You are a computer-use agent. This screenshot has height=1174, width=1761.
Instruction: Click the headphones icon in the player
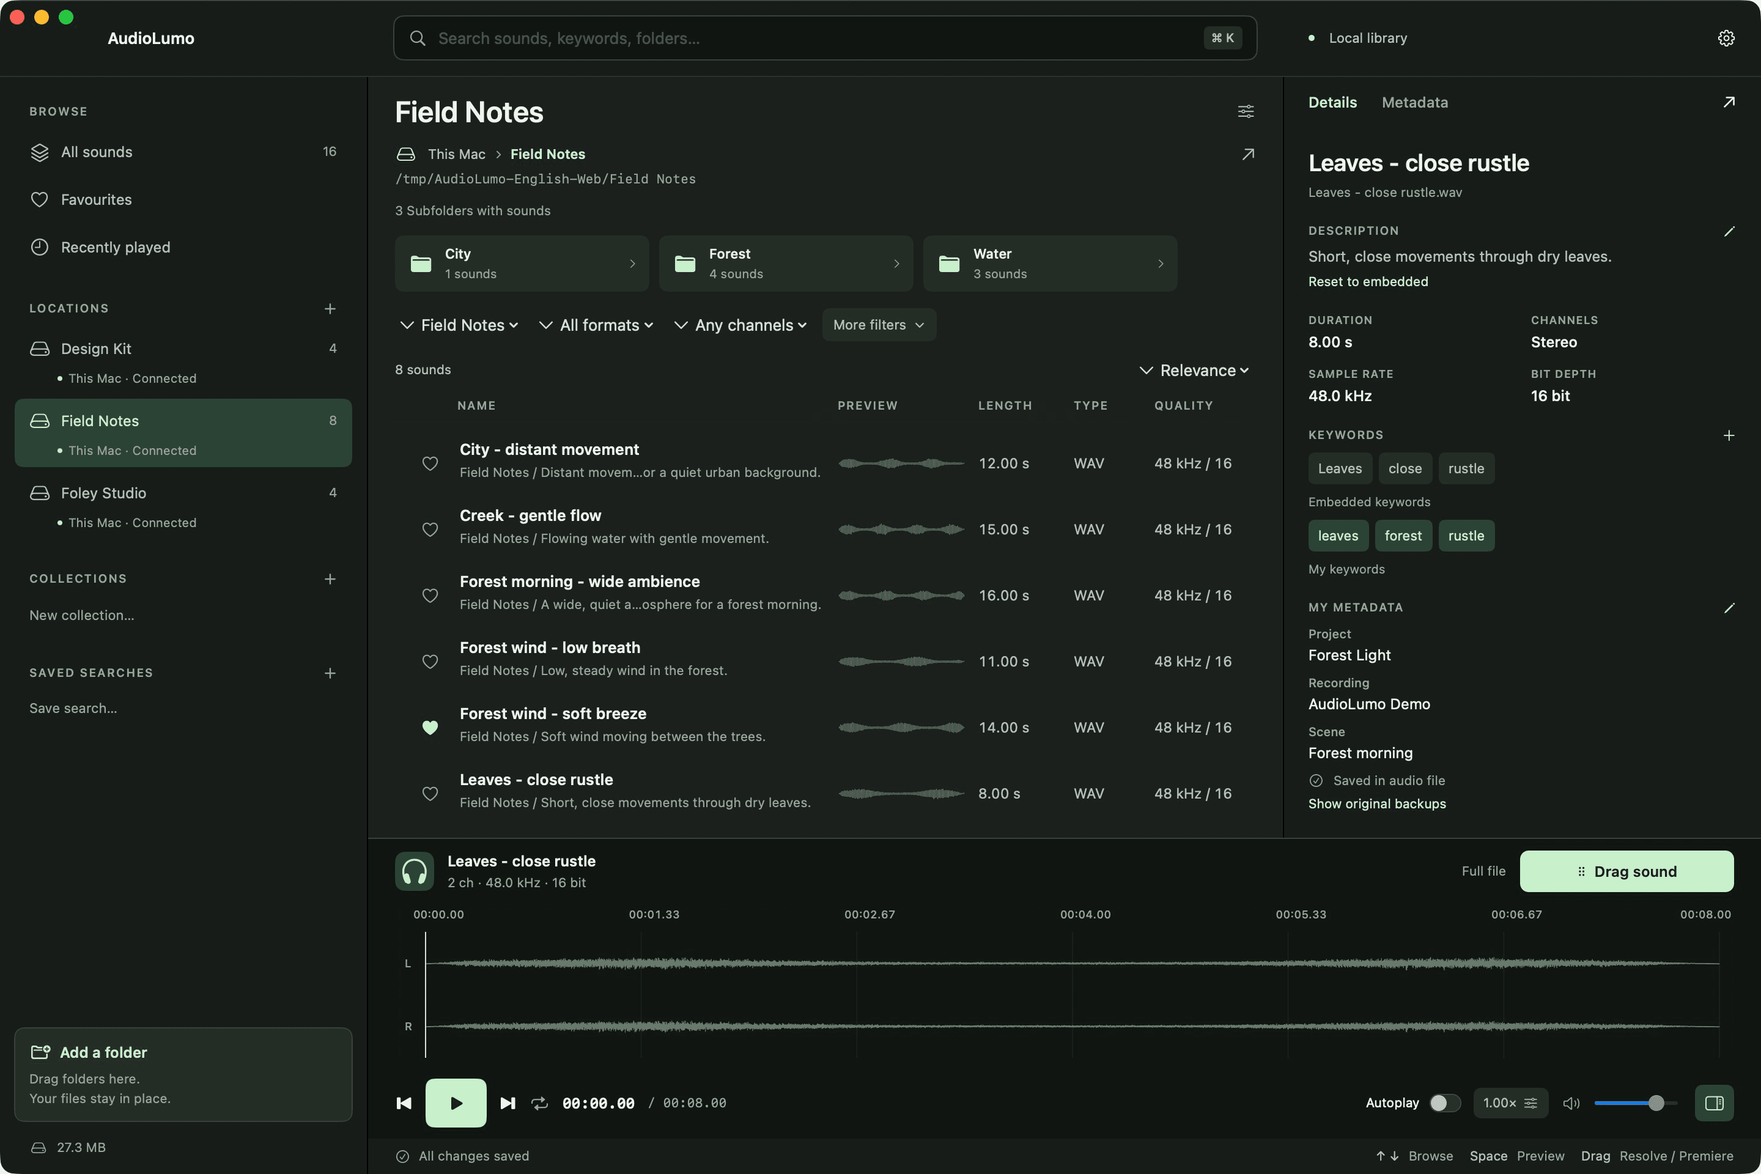[x=414, y=871]
